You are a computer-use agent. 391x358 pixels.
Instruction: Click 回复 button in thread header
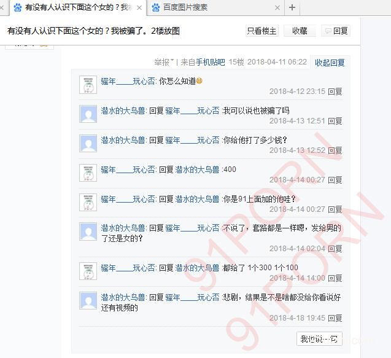(336, 31)
